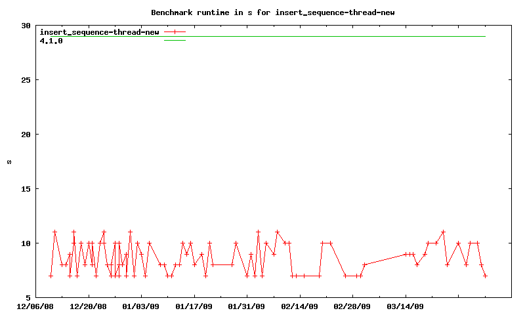Click the y-axis unit label "s"
The height and width of the screenshot is (315, 525).
(x=9, y=161)
